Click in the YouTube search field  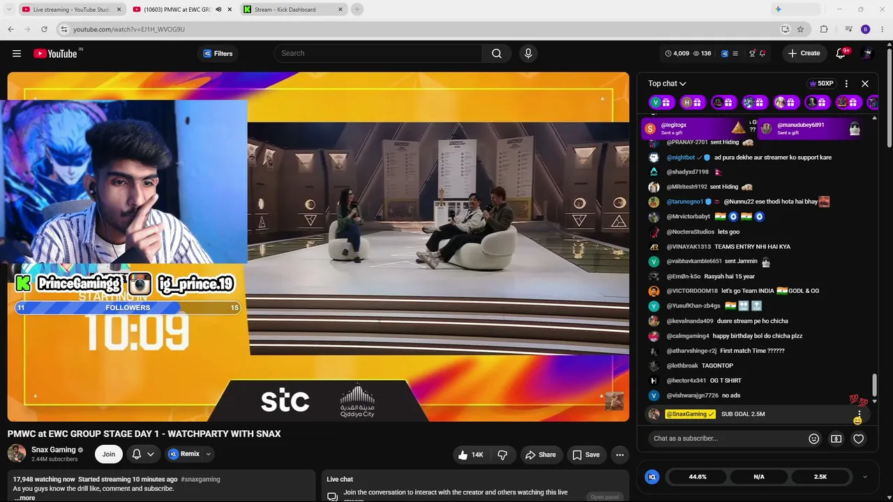pyautogui.click(x=378, y=54)
